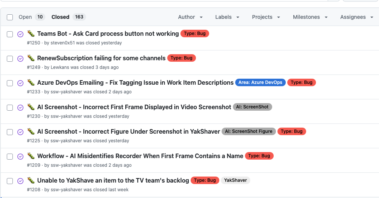Open the RenewSubscription failing for some channels issue
Image resolution: width=379 pixels, height=198 pixels.
101,58
